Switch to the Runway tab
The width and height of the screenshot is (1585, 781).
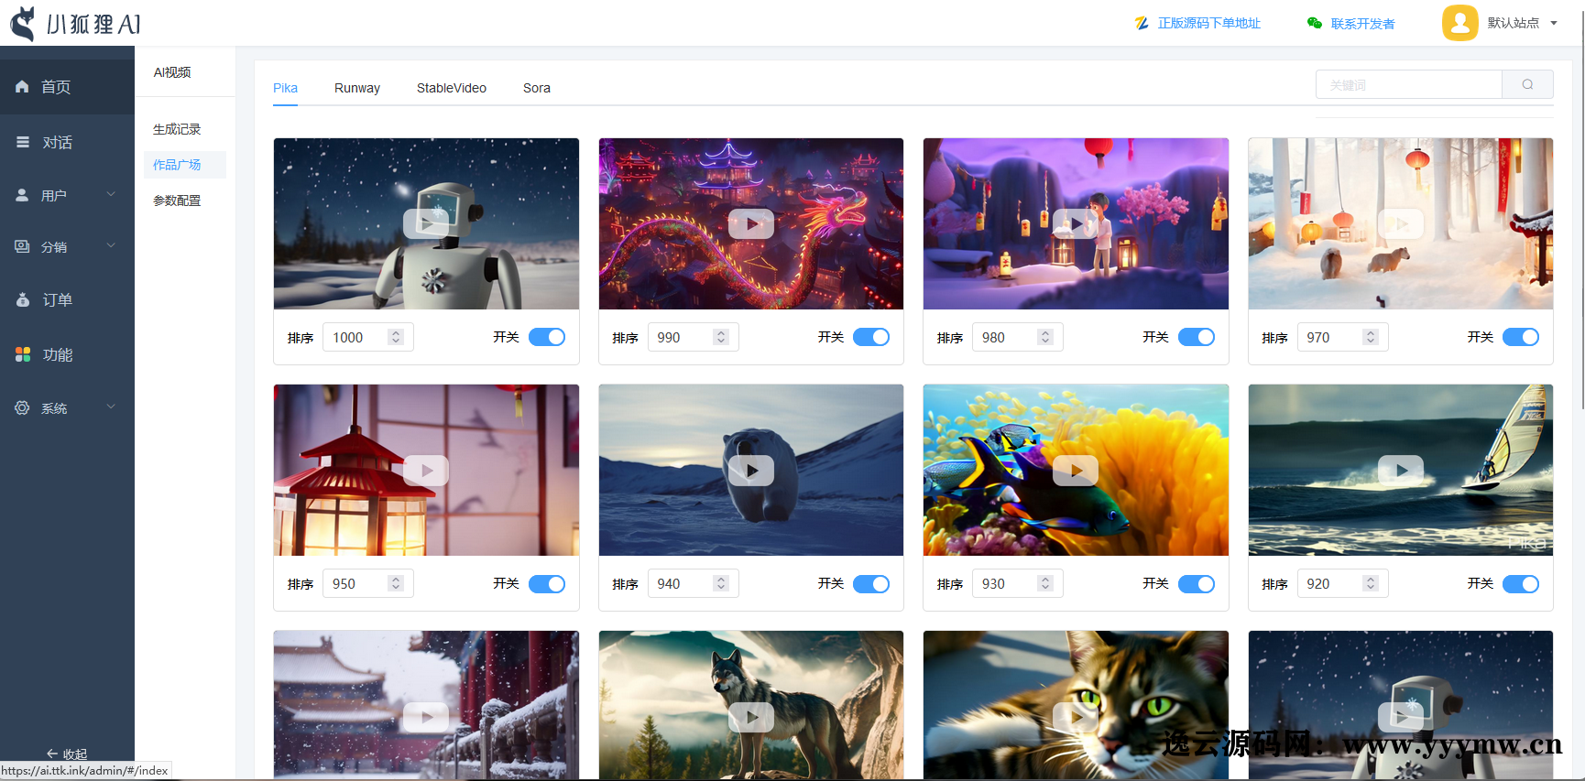coord(357,88)
